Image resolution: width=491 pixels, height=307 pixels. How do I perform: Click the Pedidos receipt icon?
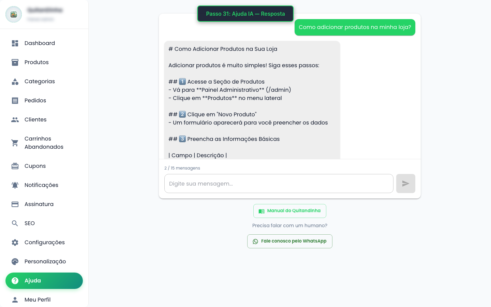(x=15, y=101)
